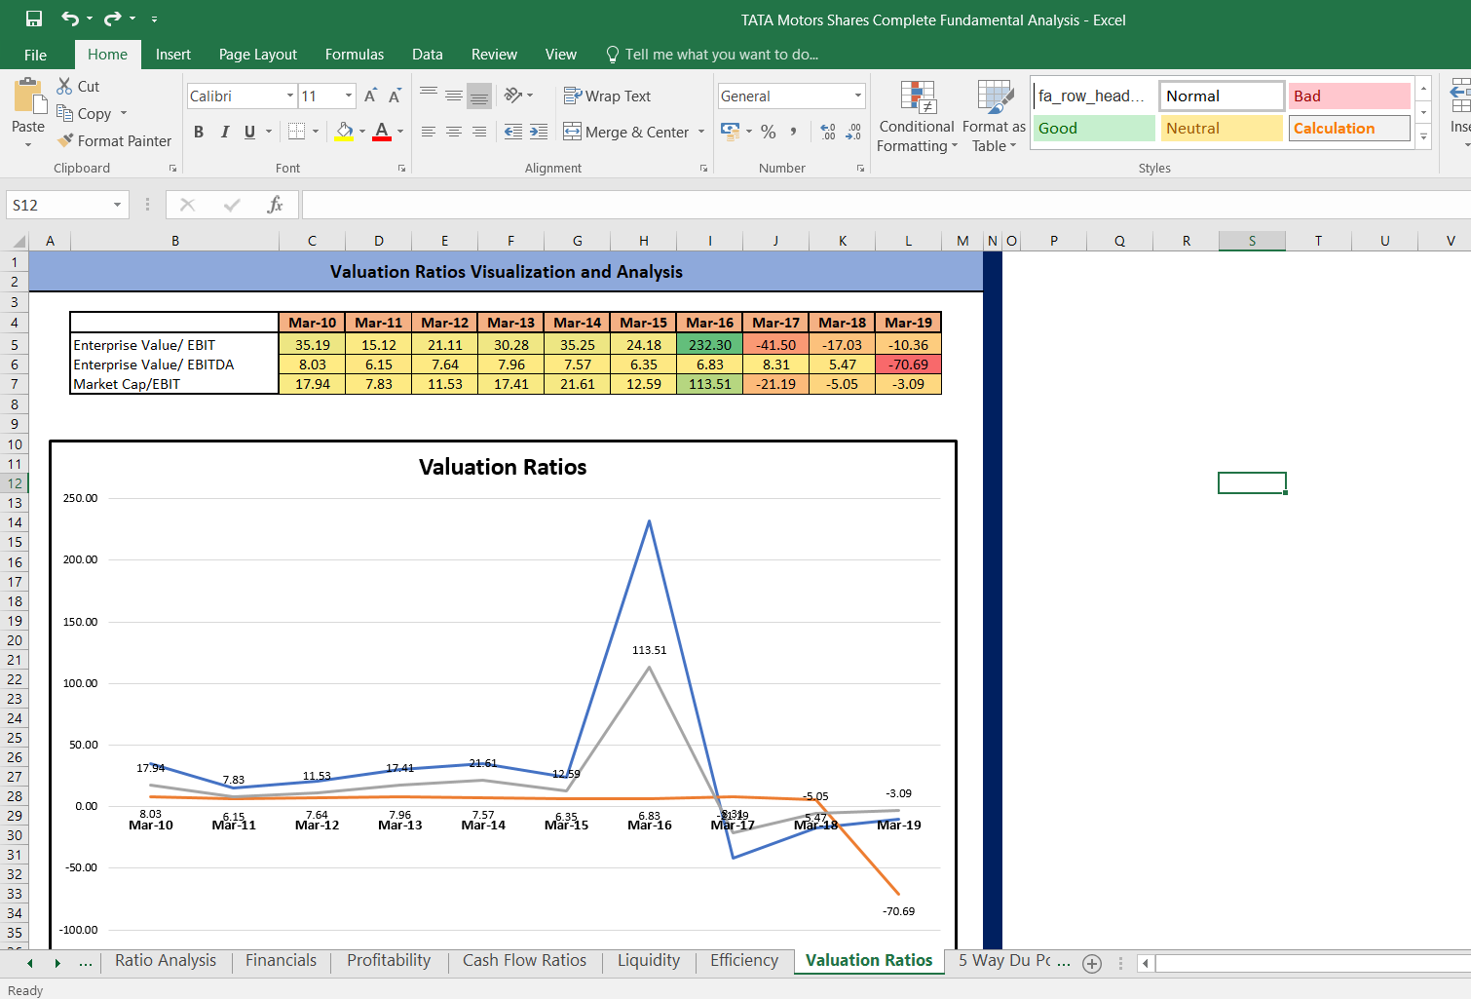
Task: Click the Middle Align icon
Action: click(x=454, y=96)
